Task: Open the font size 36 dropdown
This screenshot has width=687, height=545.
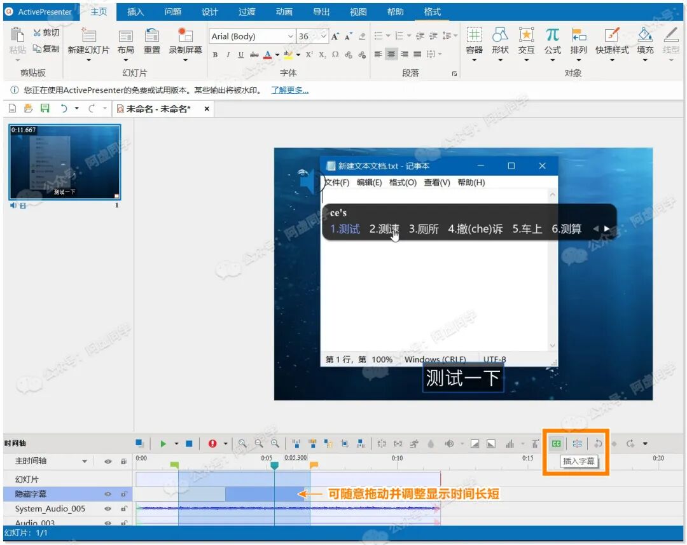Action: pos(324,36)
